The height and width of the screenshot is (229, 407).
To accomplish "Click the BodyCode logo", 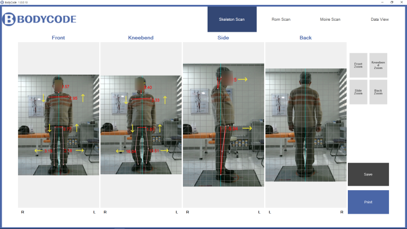I will [39, 19].
